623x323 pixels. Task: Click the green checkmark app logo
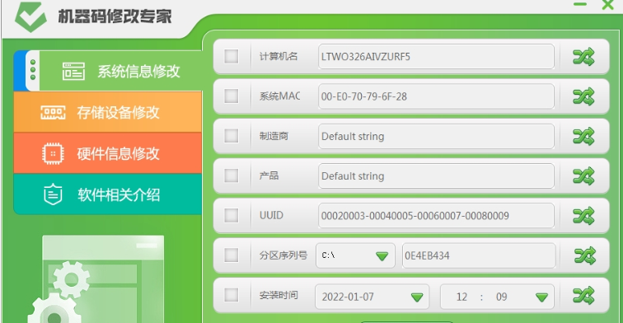point(30,16)
